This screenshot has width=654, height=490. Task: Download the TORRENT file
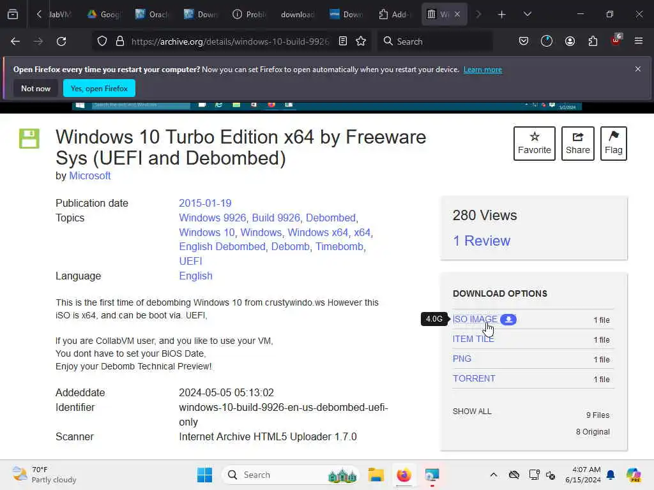pos(475,379)
